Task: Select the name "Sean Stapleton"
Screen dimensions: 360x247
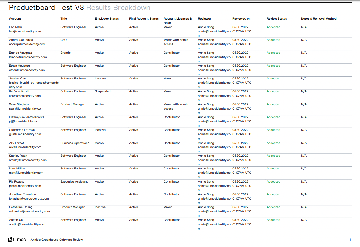Action: pos(20,104)
